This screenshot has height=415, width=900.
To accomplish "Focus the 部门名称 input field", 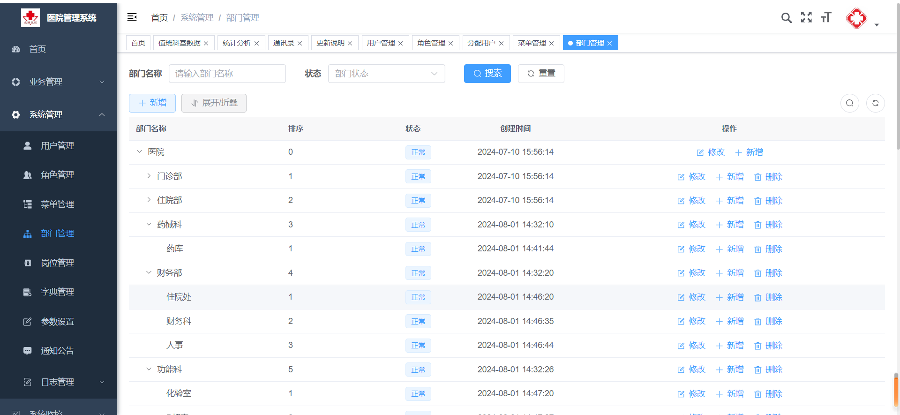I will point(227,74).
